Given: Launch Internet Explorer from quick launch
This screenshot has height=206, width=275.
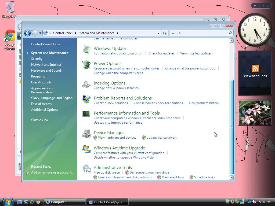Looking at the screenshot, I should (32, 202).
